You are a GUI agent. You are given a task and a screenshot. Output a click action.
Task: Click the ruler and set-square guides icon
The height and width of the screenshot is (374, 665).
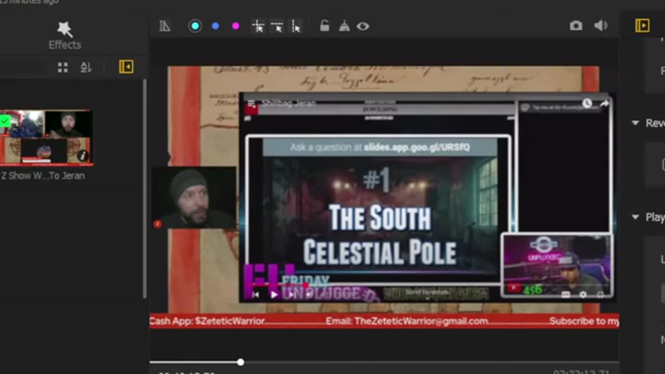(x=165, y=26)
